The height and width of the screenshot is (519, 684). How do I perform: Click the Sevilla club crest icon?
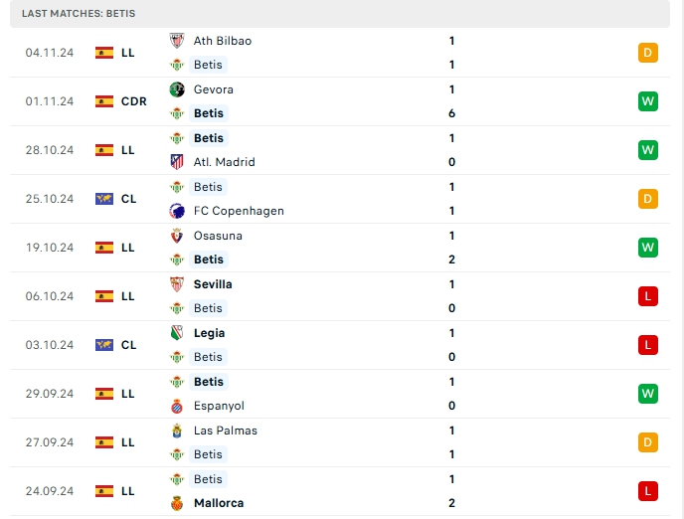[177, 284]
